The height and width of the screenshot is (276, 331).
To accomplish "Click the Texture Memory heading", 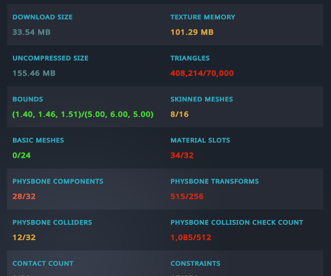I will point(203,17).
